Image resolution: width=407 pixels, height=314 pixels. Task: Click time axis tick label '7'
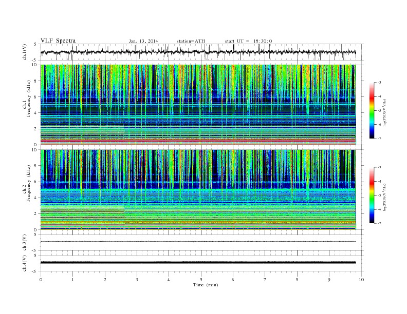pos(265,280)
